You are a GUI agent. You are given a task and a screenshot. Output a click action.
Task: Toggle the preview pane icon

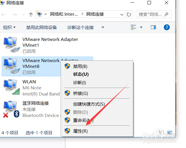[153, 27]
